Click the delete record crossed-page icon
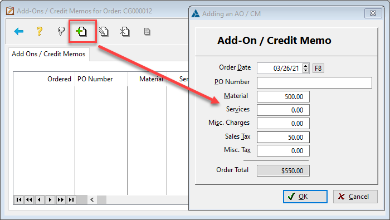Screen dimensions: 390x220 [124, 32]
